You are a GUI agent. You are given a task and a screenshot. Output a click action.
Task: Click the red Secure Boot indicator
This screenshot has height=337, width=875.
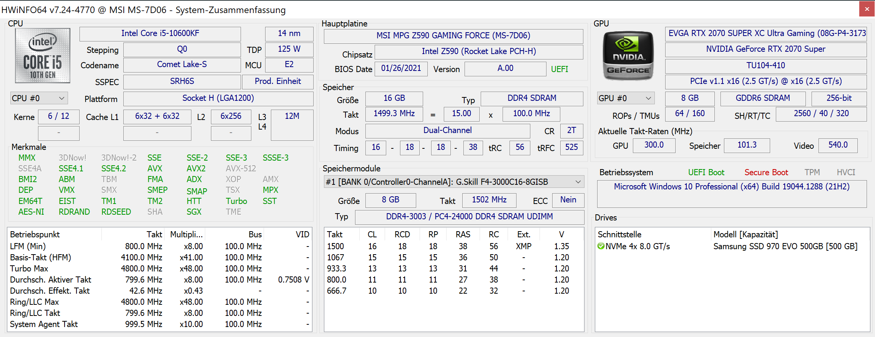coord(766,173)
